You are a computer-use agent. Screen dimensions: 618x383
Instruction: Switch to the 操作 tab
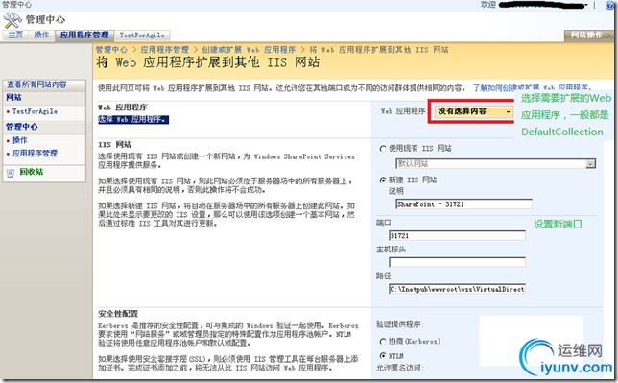click(x=41, y=35)
